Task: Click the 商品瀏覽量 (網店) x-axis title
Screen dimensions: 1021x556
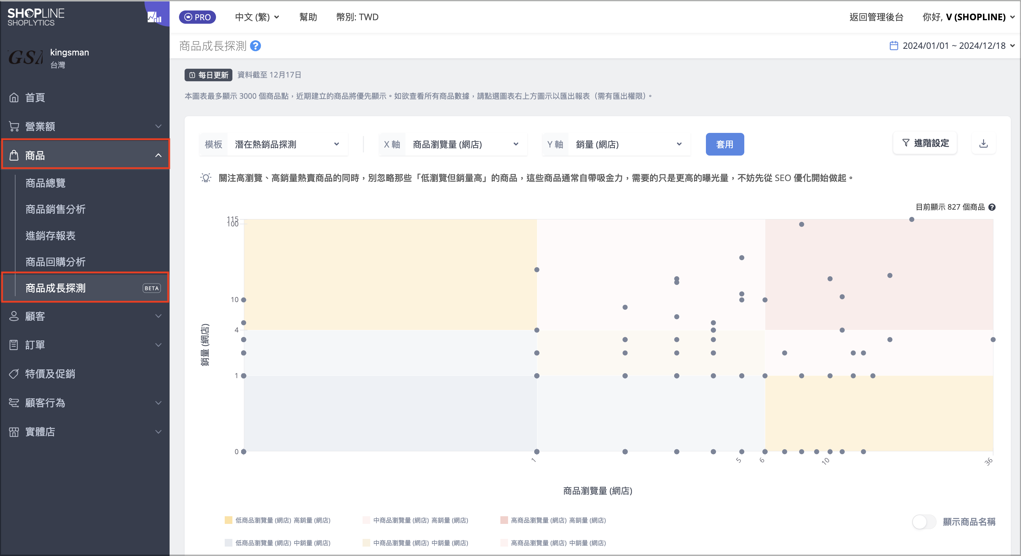Action: 598,491
